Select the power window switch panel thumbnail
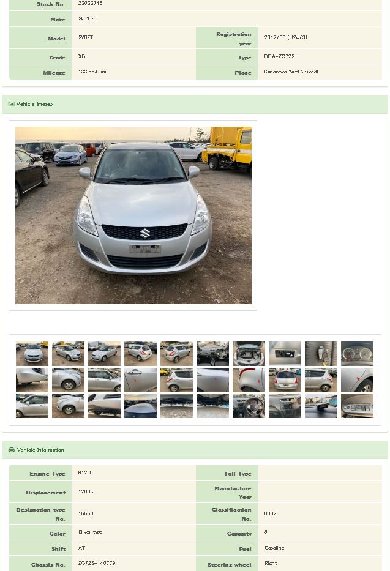The image size is (390, 571). tap(357, 406)
